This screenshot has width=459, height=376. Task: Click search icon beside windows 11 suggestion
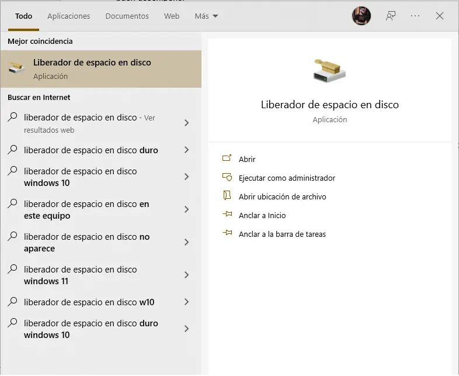coord(13,269)
